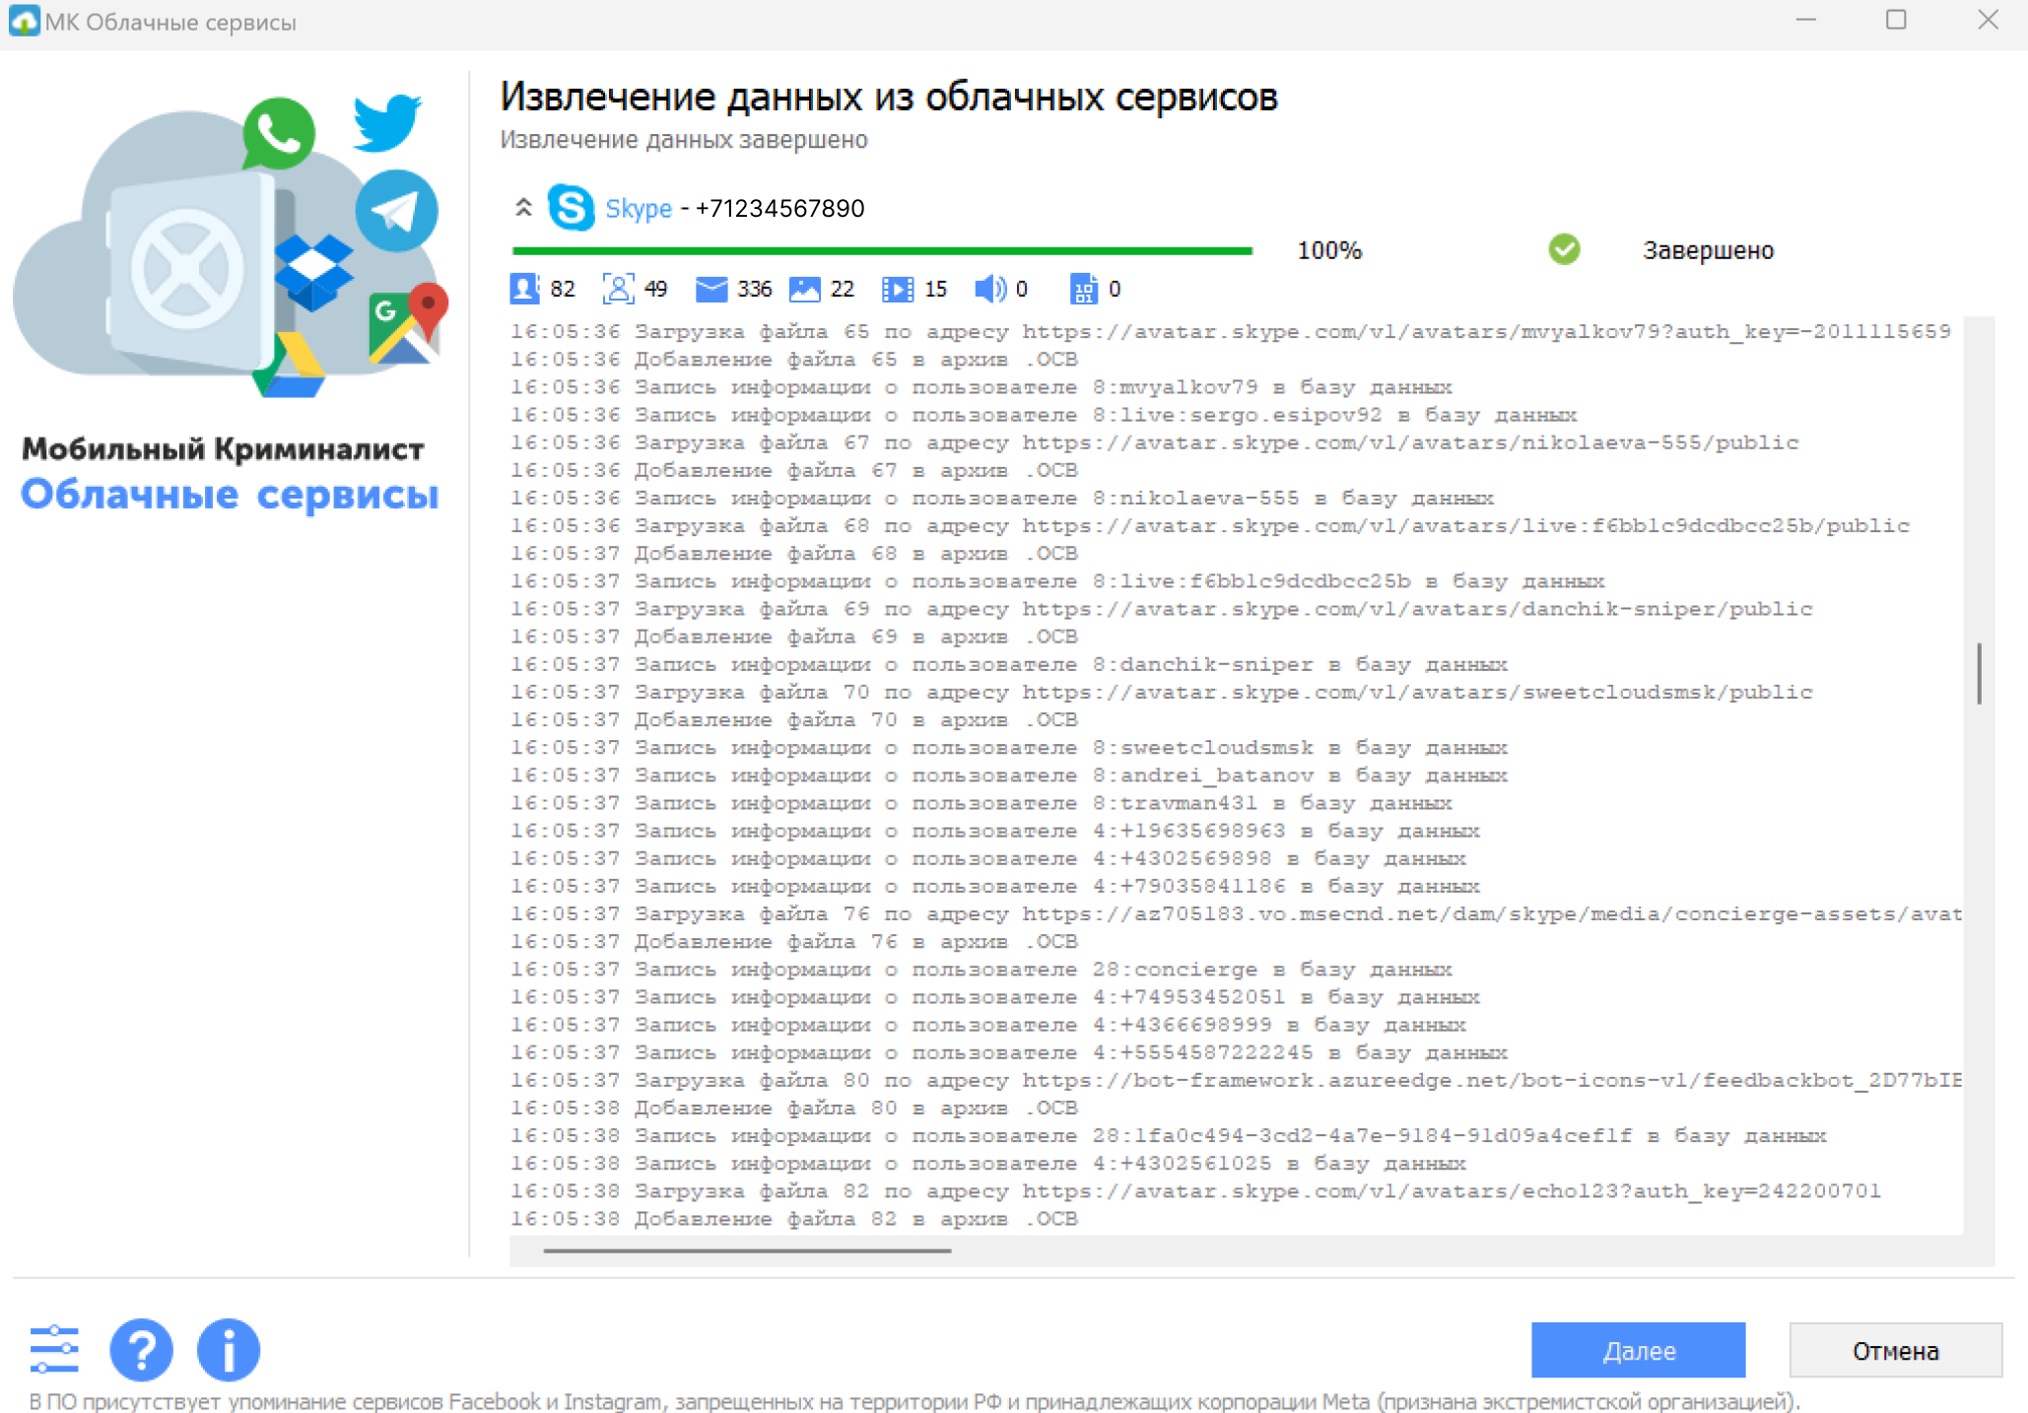
Task: Click the images icon showing 22
Action: [x=804, y=289]
